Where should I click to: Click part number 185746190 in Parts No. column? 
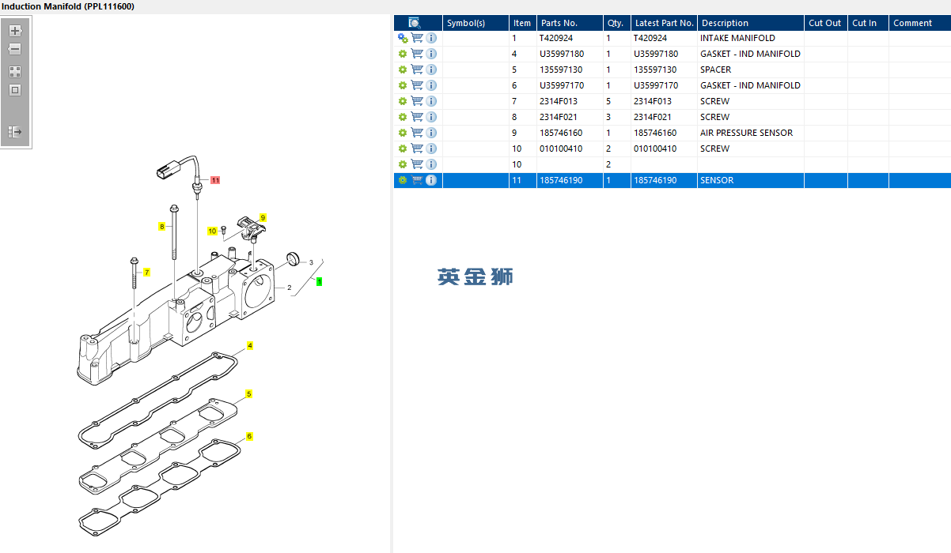(x=561, y=180)
